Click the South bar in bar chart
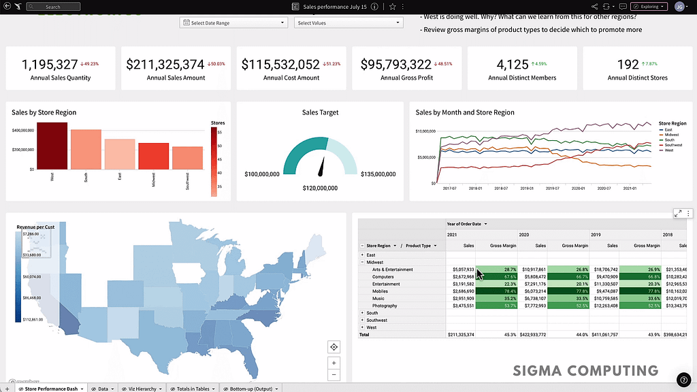 pos(86,149)
